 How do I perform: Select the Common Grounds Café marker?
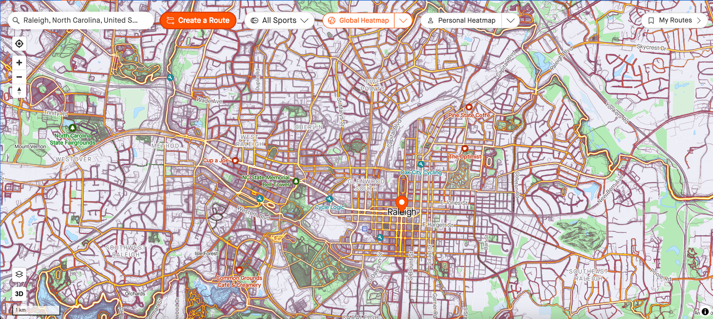pos(239,270)
